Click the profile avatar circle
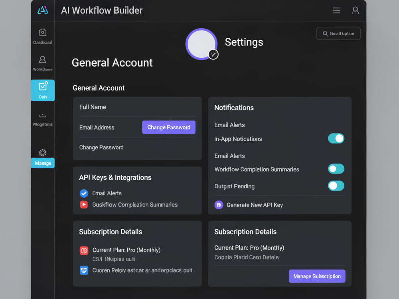 pos(201,44)
